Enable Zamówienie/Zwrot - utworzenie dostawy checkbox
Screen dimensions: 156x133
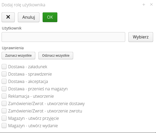[4, 104]
